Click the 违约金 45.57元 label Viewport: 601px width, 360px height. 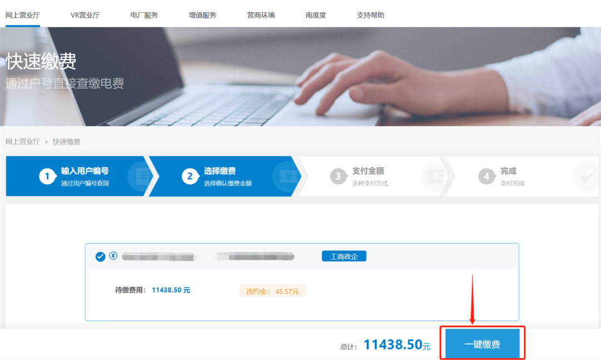pyautogui.click(x=272, y=291)
